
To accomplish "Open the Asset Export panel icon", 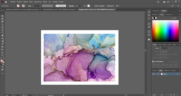I will coord(149,32).
